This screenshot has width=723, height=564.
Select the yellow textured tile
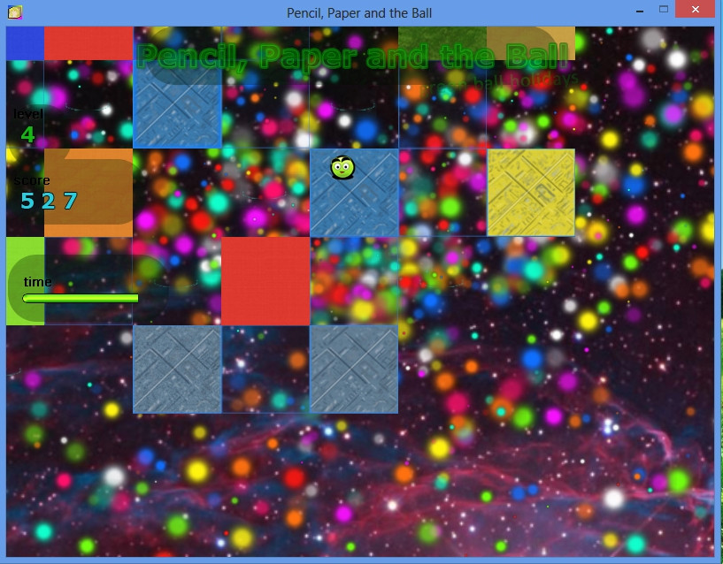coord(531,192)
